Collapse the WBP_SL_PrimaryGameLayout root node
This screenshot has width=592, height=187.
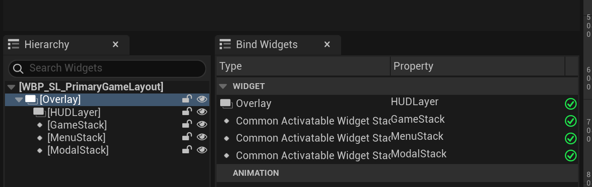pos(11,87)
